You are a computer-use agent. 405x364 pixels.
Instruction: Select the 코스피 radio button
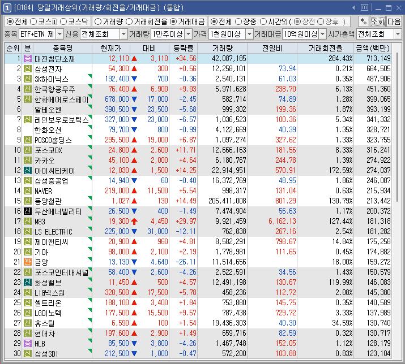click(33, 21)
